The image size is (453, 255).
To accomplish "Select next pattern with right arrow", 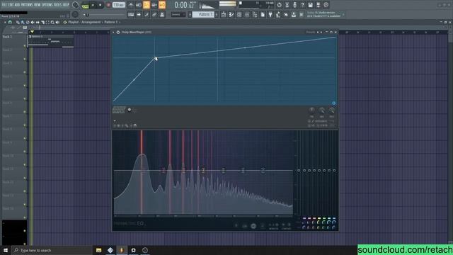I will pos(217,14).
